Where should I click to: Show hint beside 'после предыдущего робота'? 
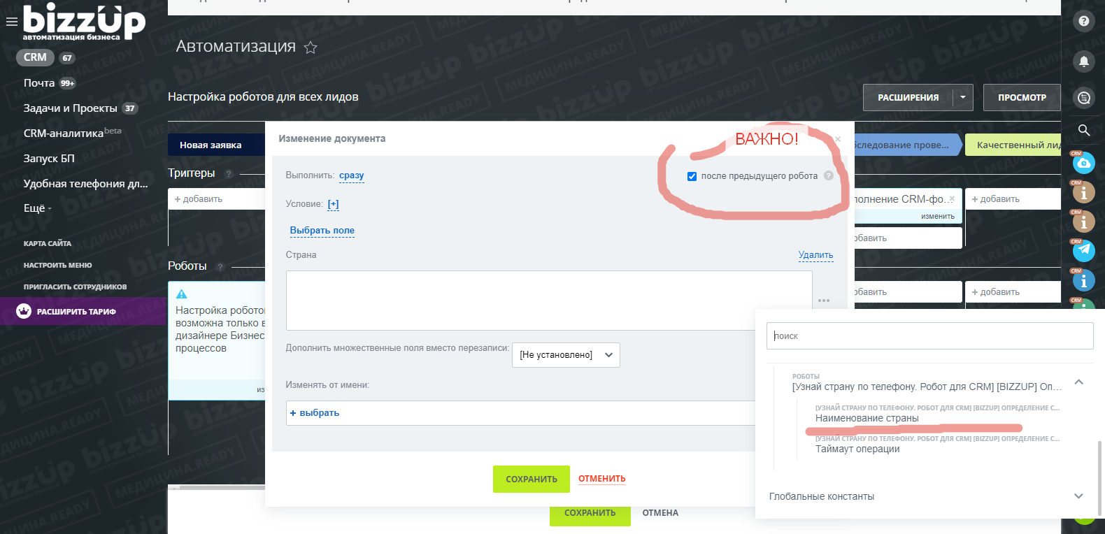tap(829, 176)
